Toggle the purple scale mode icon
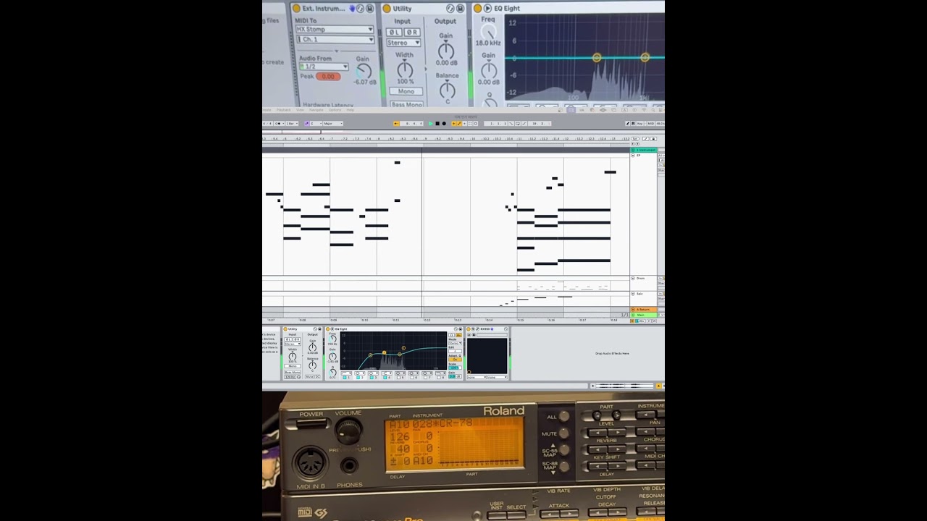 pyautogui.click(x=307, y=124)
